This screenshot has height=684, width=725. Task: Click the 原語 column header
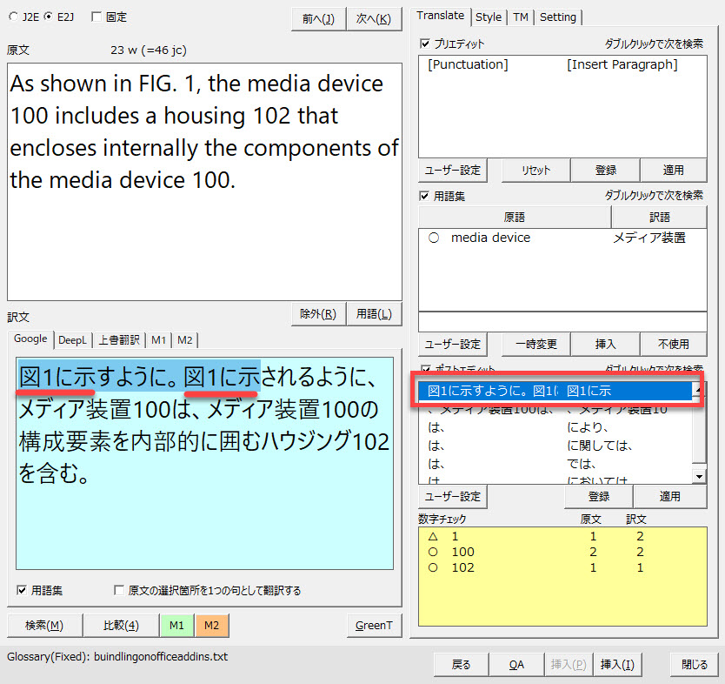pos(514,217)
